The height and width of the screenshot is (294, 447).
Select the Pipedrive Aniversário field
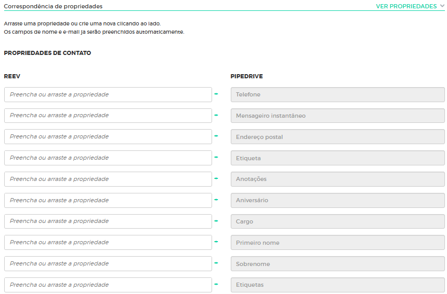pyautogui.click(x=337, y=200)
